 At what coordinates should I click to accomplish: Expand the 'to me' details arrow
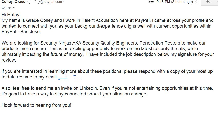pos(14,7)
